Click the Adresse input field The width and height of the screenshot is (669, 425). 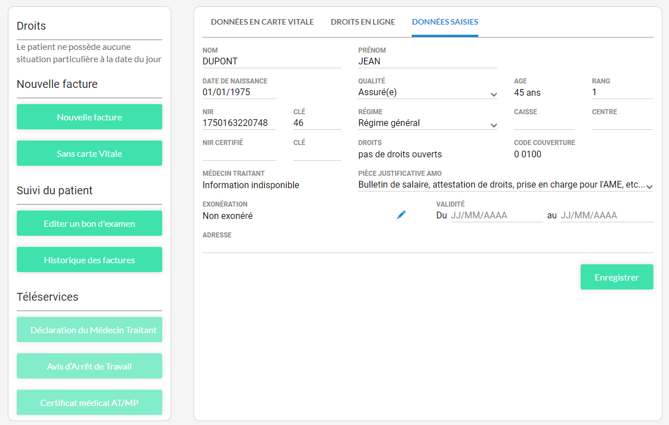coord(427,246)
